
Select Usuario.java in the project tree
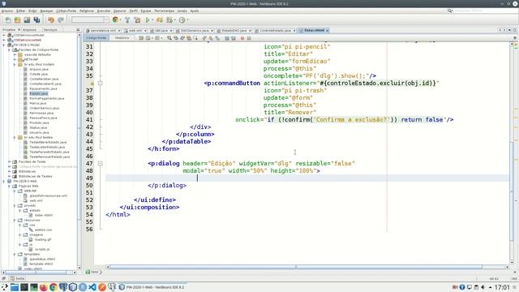point(39,132)
